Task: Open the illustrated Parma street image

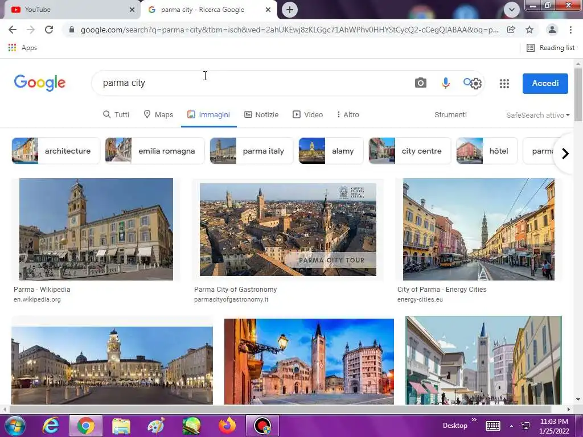Action: (483, 360)
